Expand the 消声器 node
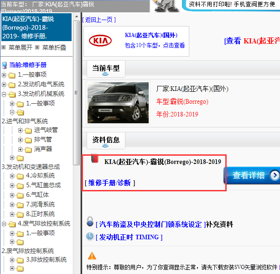Viewport: 280px width, 274px height. pyautogui.click(x=20, y=149)
